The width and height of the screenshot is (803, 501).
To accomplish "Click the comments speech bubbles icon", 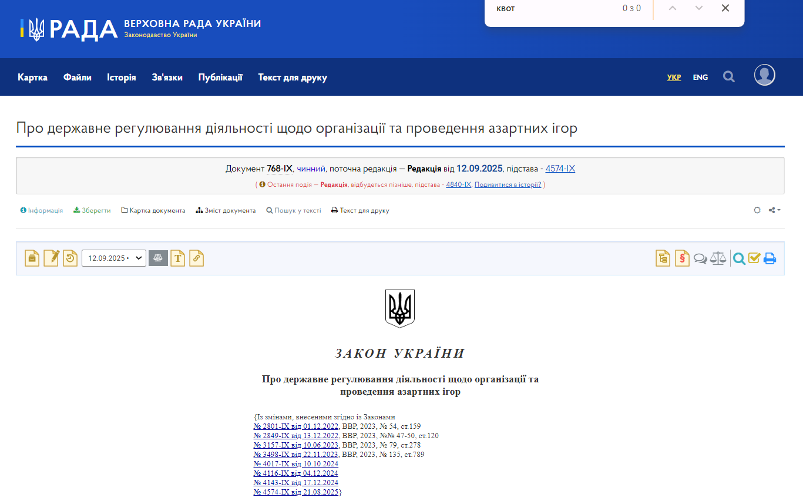I will pos(700,258).
